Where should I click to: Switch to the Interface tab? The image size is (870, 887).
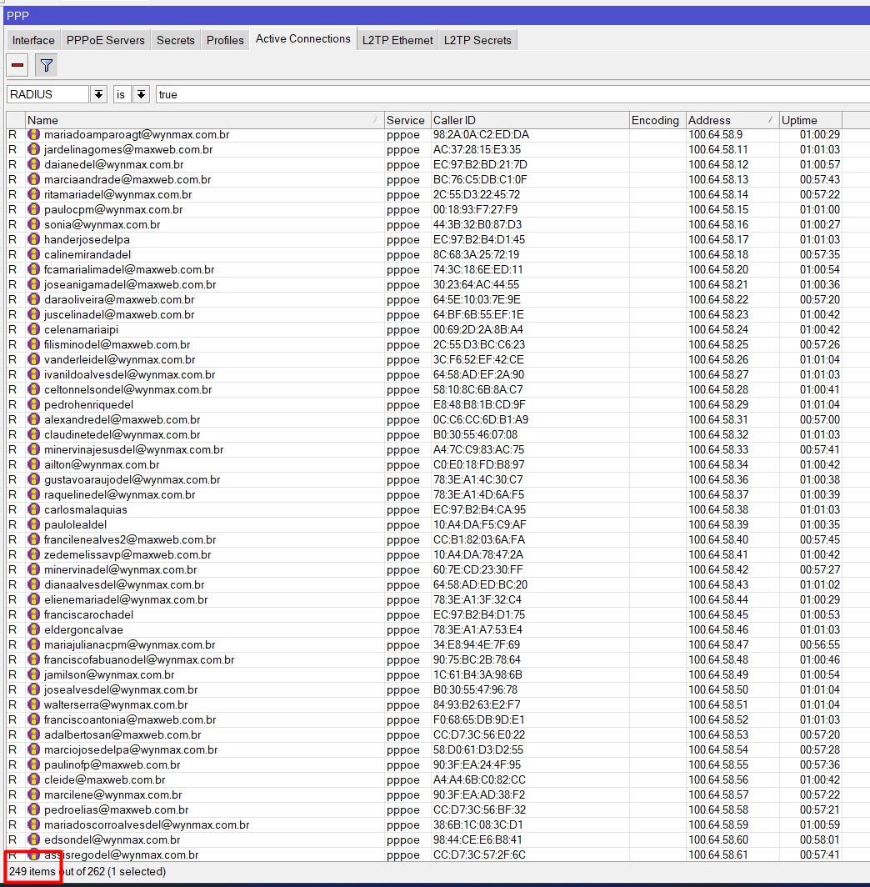[x=33, y=40]
